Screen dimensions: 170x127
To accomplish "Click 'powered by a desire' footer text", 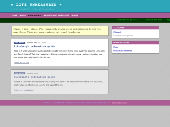I will 80,103.
